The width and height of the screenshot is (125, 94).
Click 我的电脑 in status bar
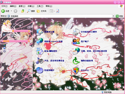coord(107,92)
